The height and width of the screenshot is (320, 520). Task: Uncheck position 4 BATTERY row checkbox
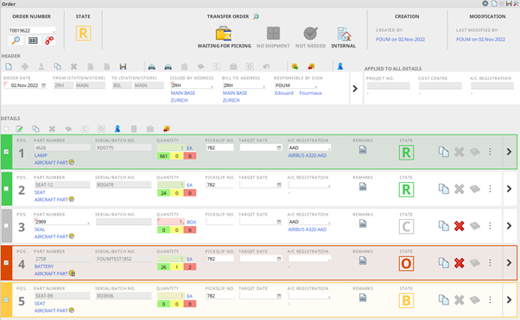click(x=6, y=263)
